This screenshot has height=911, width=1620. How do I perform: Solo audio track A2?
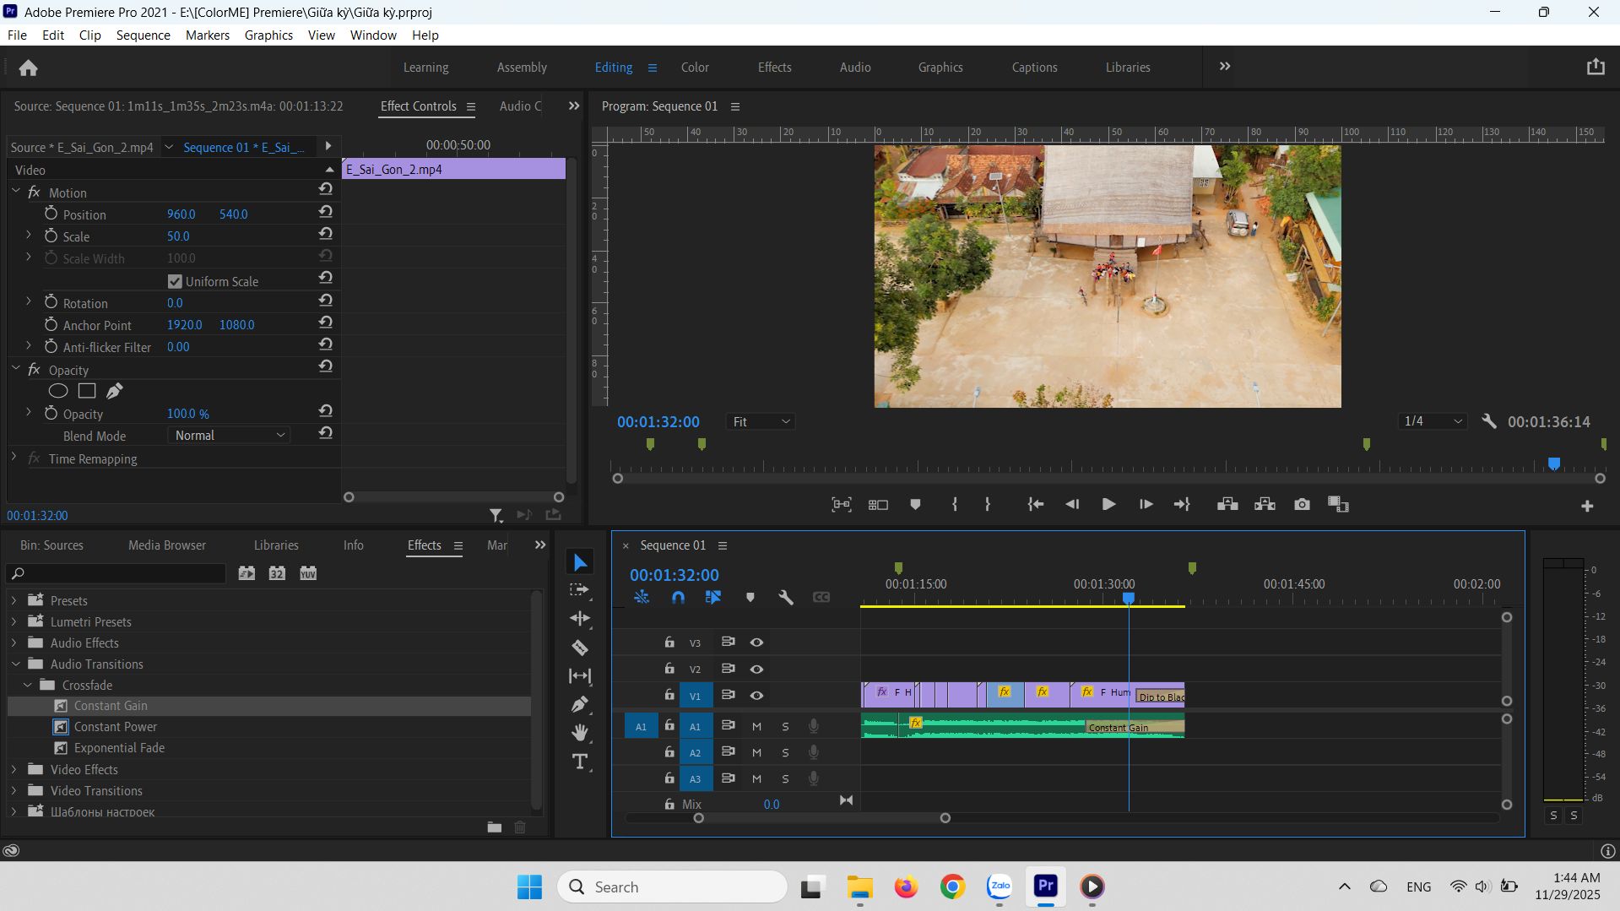coord(785,752)
